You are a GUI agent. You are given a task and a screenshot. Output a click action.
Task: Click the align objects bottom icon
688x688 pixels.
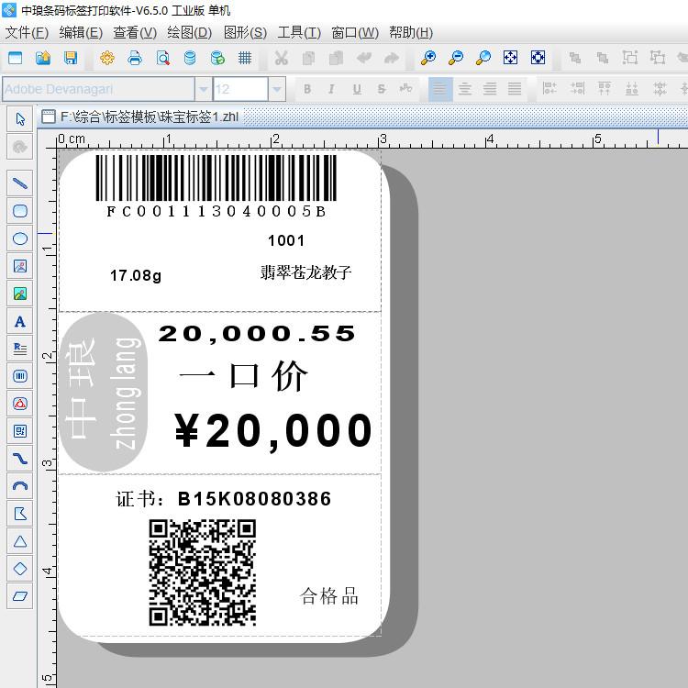[632, 89]
